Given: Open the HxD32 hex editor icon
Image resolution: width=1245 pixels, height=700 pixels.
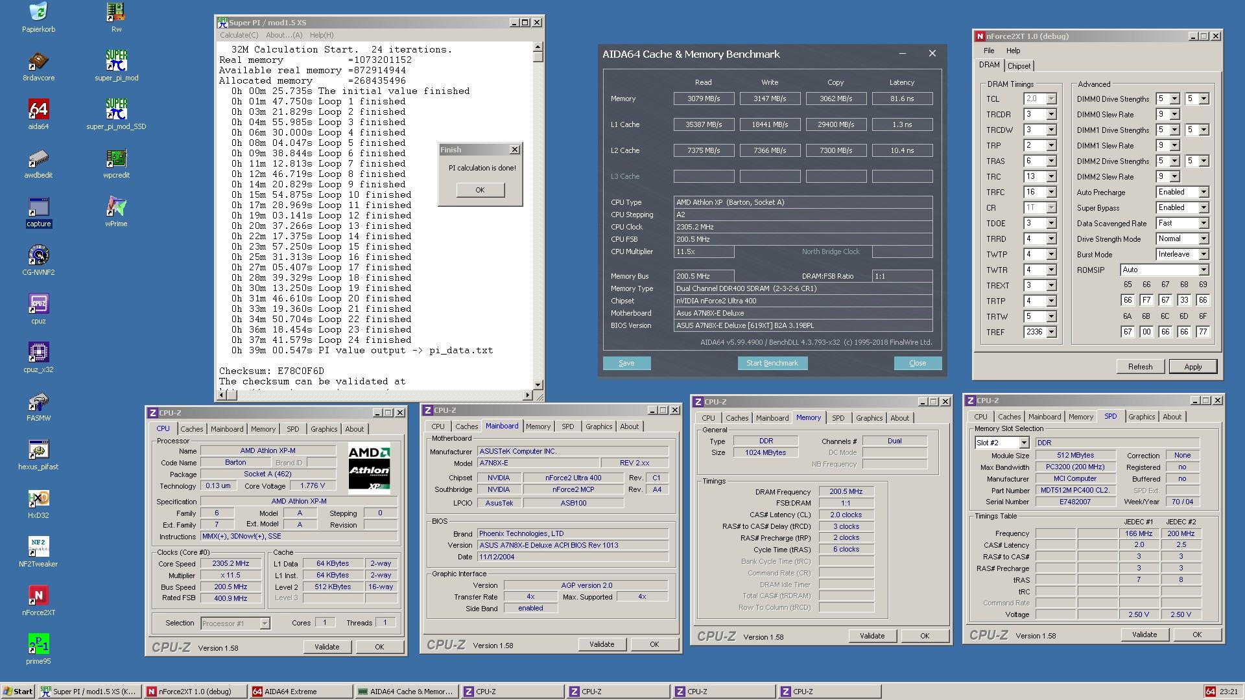Looking at the screenshot, I should pos(38,504).
